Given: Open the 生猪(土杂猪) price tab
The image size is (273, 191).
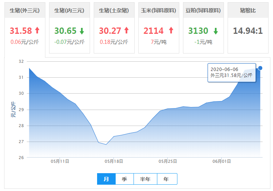Looking at the screenshot, I should pos(114,10).
